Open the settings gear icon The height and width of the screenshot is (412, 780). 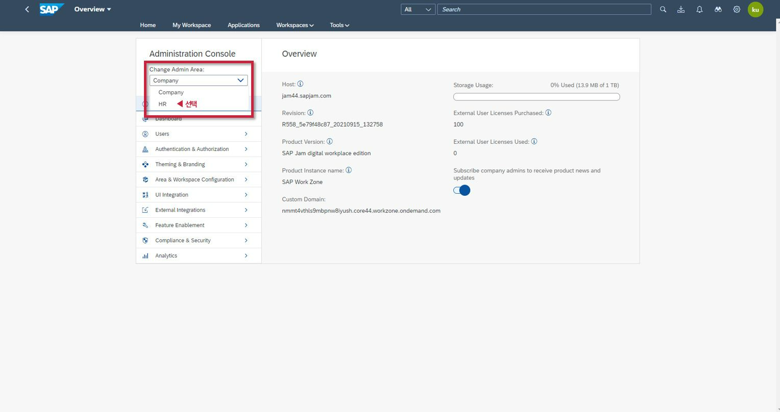pyautogui.click(x=737, y=9)
